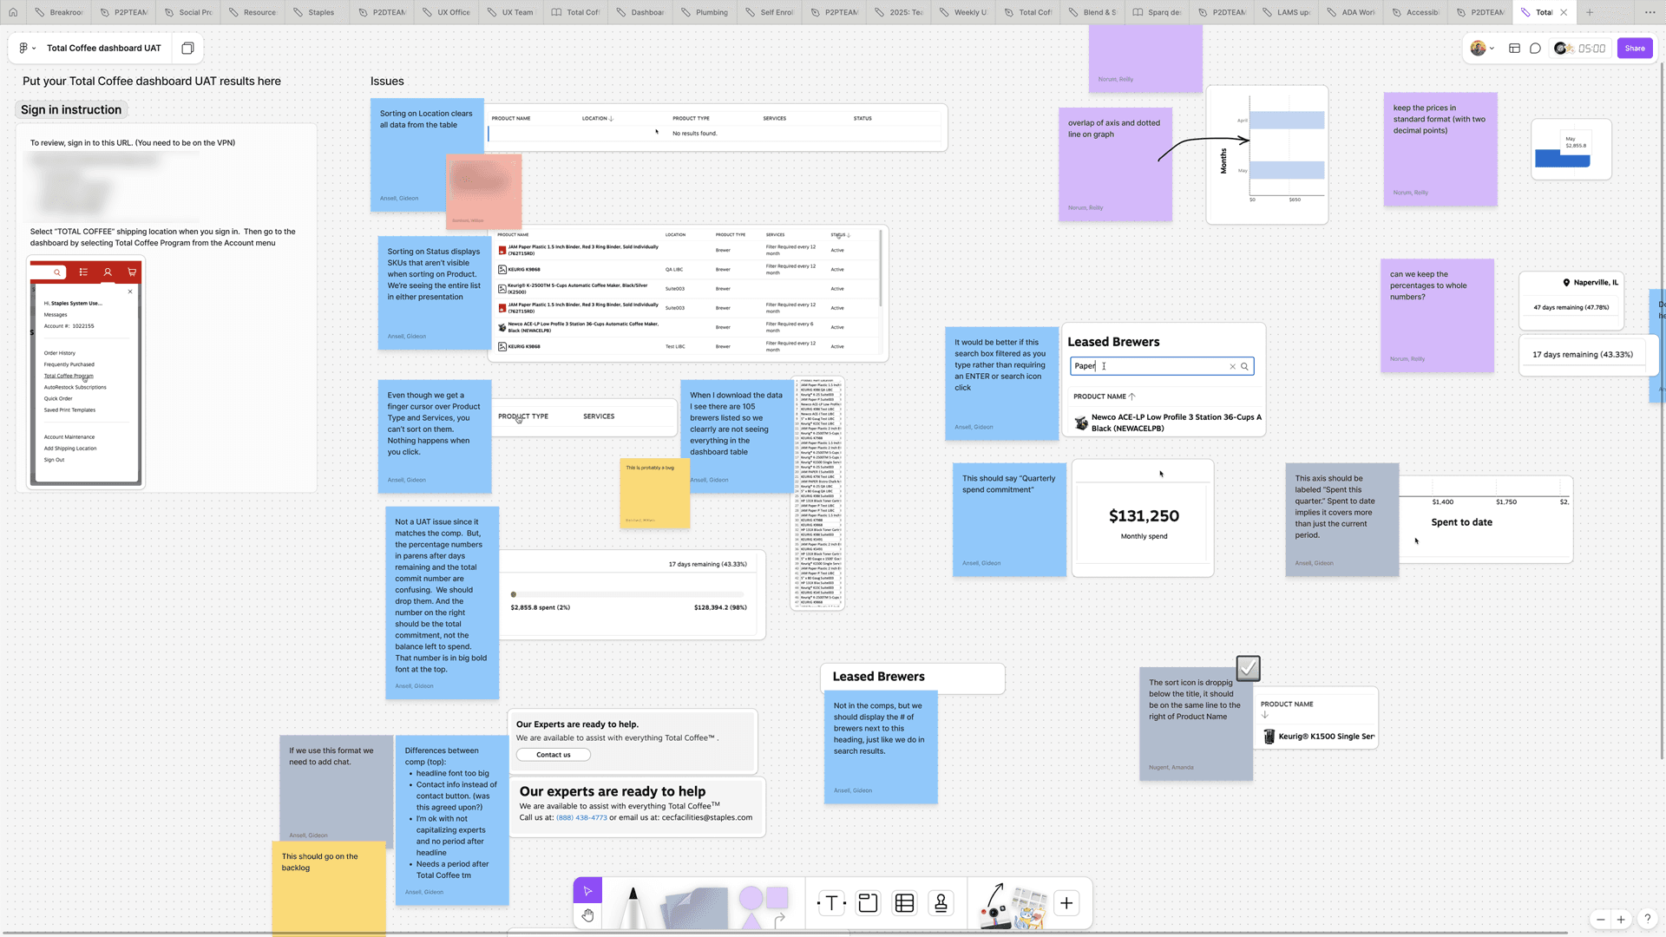Open the shapes and connectors tool

click(764, 906)
